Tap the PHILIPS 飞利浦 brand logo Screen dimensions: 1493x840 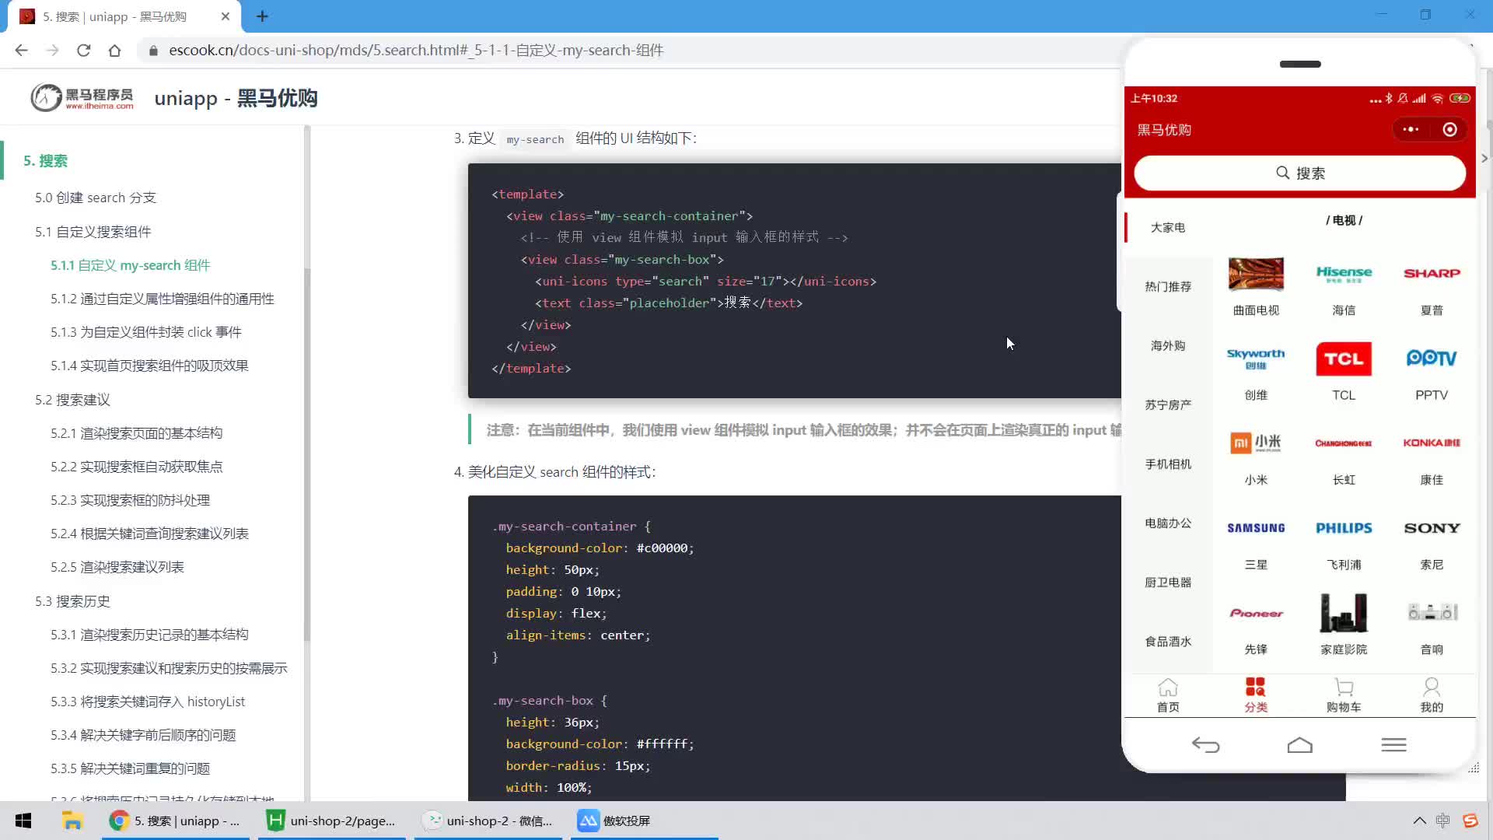pos(1344,528)
